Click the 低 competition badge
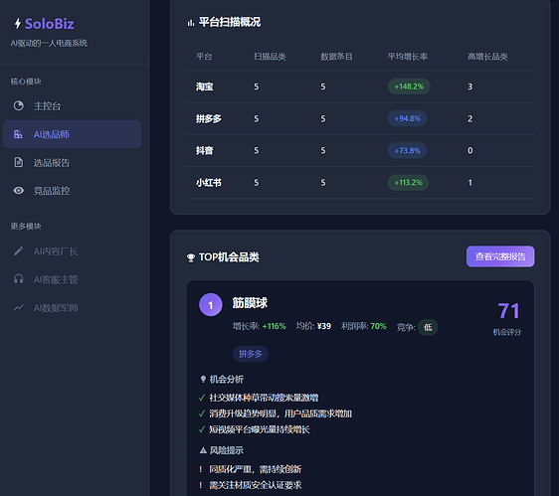Screen dimensions: 559x496 pos(428,327)
